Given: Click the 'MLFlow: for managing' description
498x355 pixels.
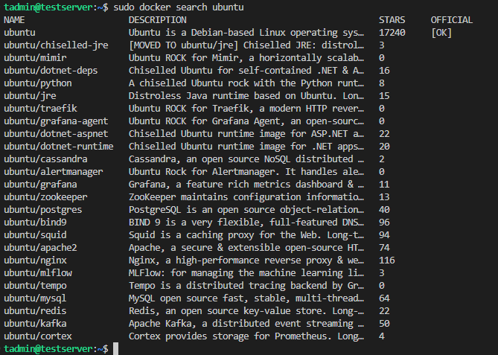Looking at the screenshot, I should pyautogui.click(x=246, y=273).
